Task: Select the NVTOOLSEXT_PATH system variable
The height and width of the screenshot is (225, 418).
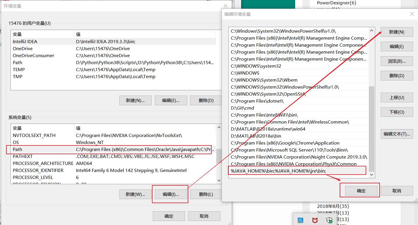Action: (114, 136)
